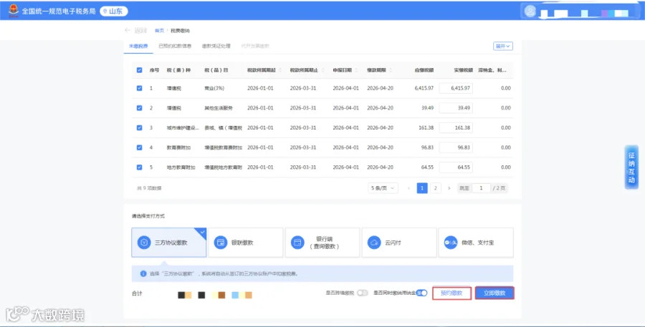
Task: Click the 增值税地方教育附加 cell in row 5
Action: pos(224,167)
